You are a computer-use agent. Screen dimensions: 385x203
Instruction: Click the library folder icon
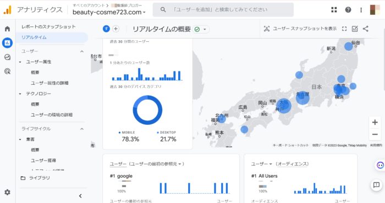coord(23,178)
